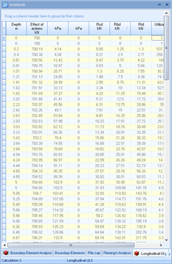Click the grid select-all corner cell
The image size is (172, 264).
pyautogui.click(x=4, y=28)
